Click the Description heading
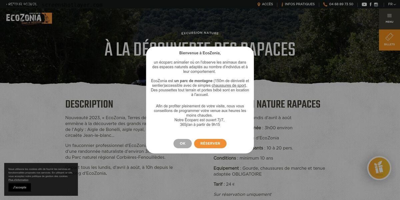The height and width of the screenshot is (200, 400). tap(89, 104)
